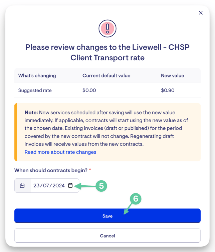
Task: Click the $0.00 current default value
Action: pos(89,90)
